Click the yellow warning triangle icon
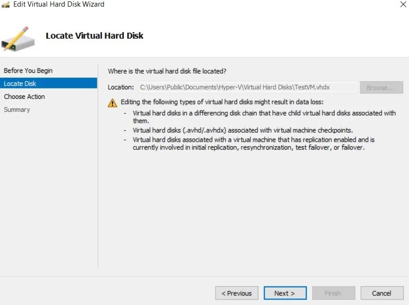The height and width of the screenshot is (305, 409). point(112,103)
